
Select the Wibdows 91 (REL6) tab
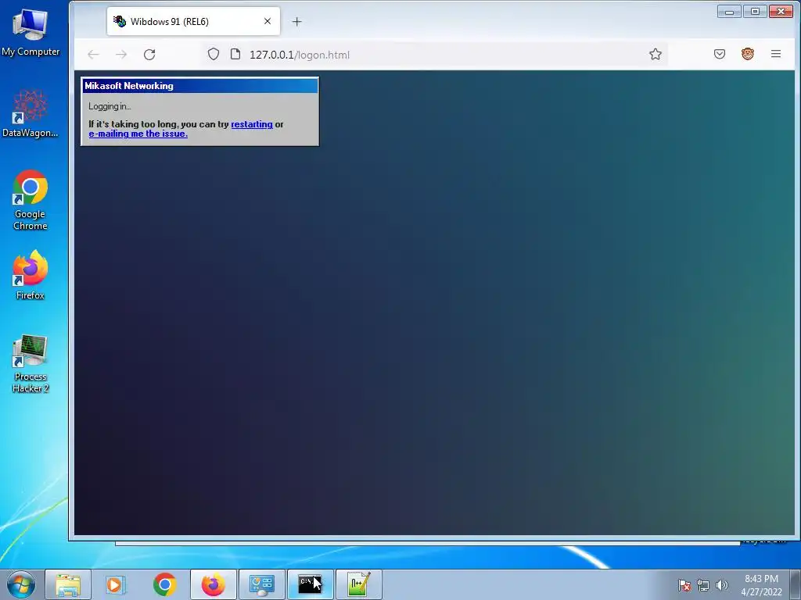click(193, 21)
